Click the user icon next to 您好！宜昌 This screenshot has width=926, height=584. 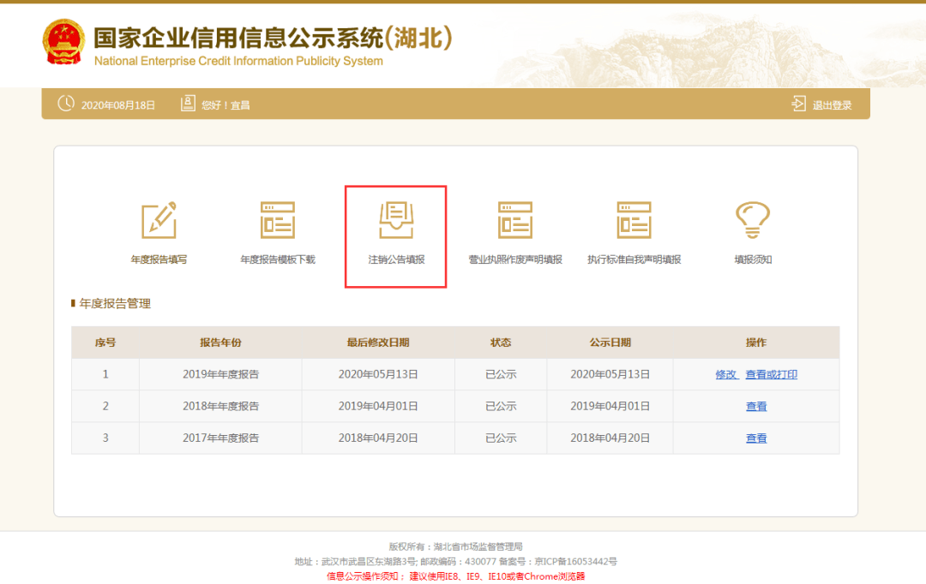[188, 103]
